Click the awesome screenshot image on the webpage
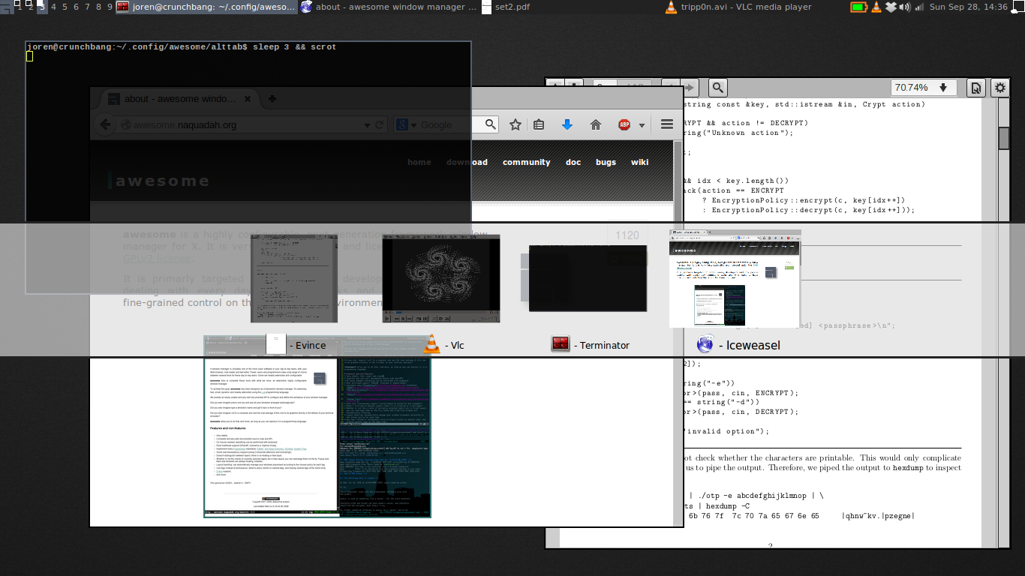The width and height of the screenshot is (1025, 576). pyautogui.click(x=317, y=426)
